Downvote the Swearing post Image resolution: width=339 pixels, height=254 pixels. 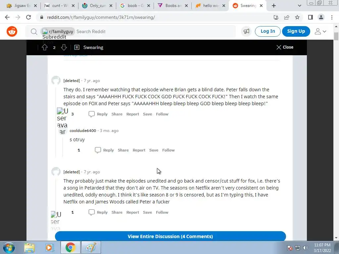tap(64, 47)
